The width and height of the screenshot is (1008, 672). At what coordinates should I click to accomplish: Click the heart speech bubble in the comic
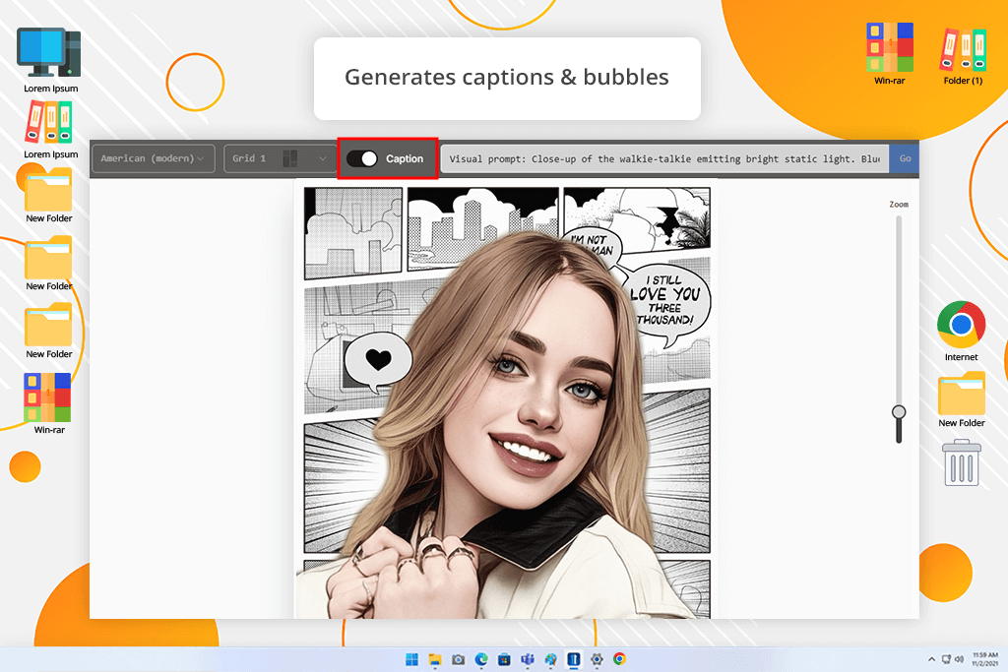tap(378, 361)
